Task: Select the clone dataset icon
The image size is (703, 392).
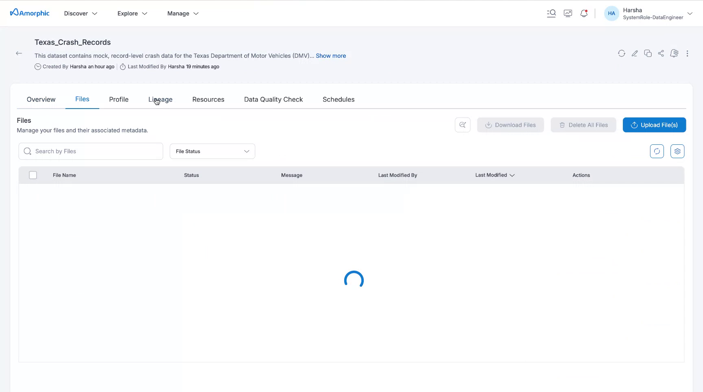Action: pos(648,53)
